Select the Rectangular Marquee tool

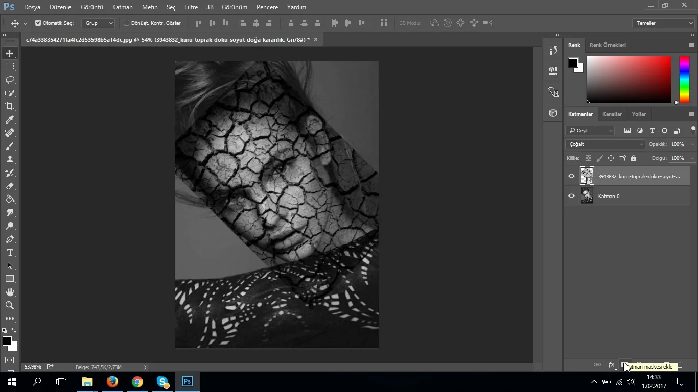pos(10,66)
